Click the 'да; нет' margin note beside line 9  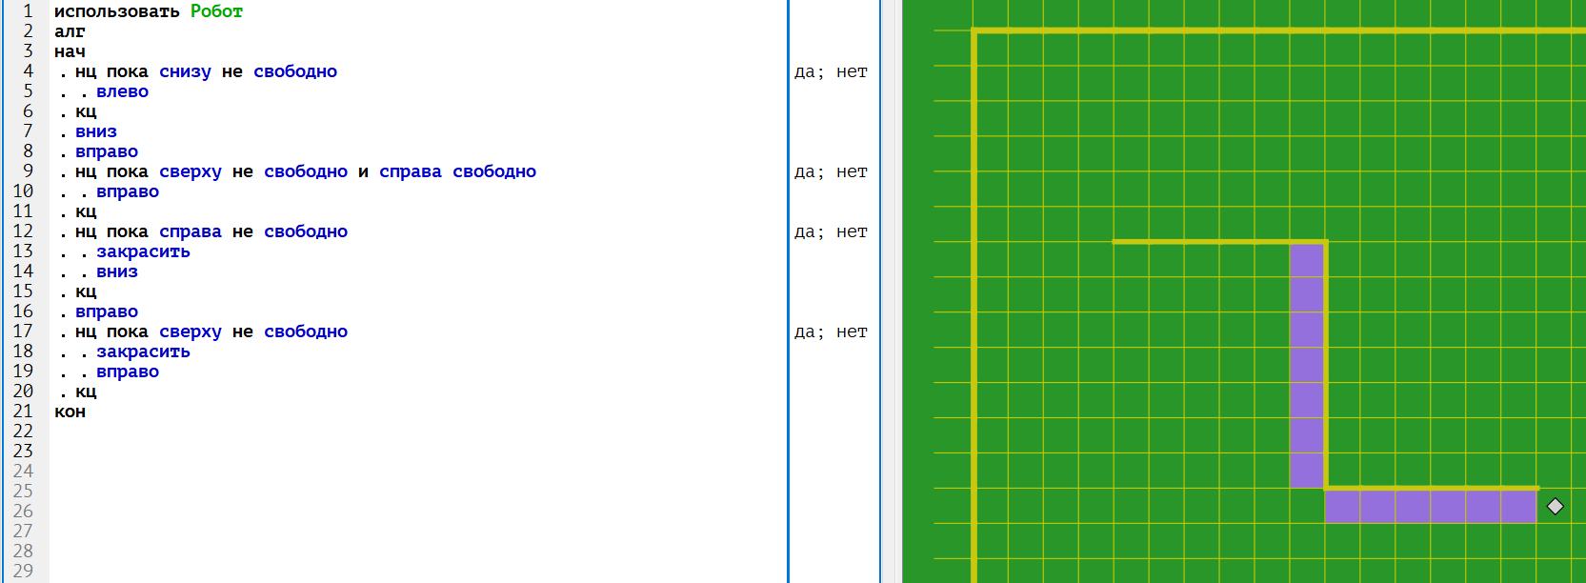click(x=831, y=171)
